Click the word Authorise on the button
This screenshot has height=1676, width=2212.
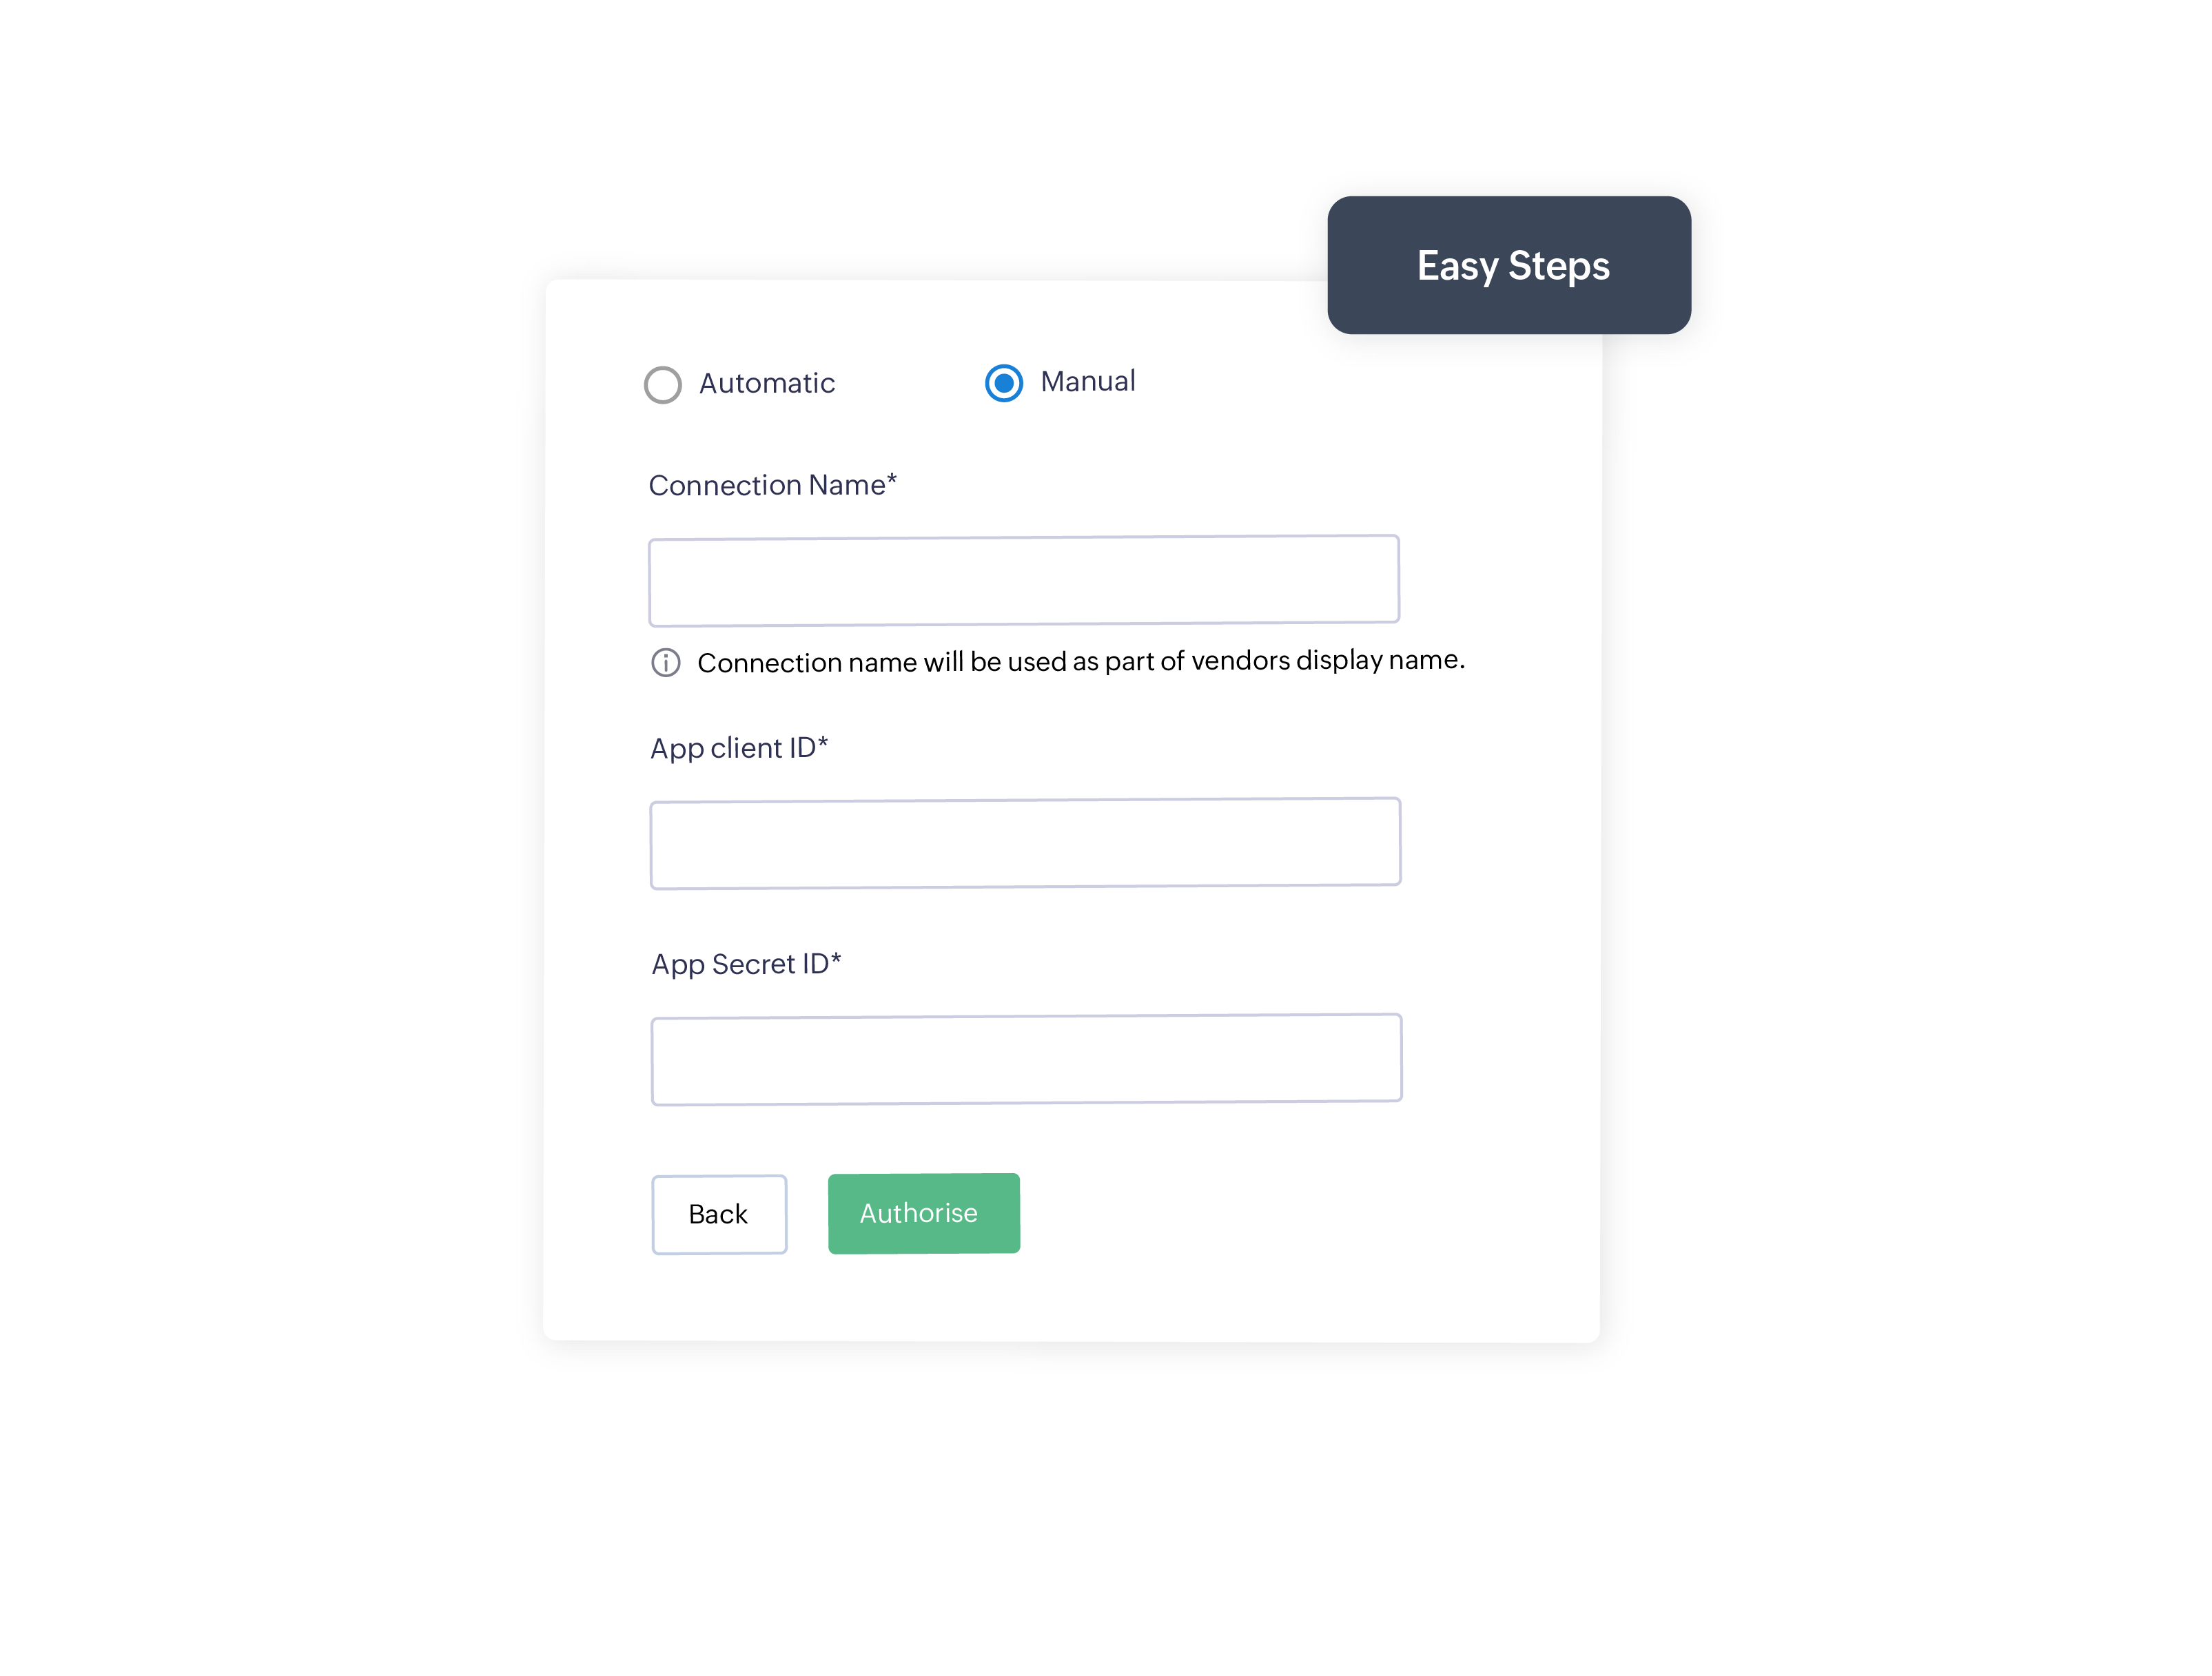pyautogui.click(x=919, y=1213)
